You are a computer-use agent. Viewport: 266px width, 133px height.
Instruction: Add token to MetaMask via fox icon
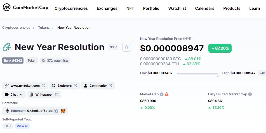click(63, 111)
